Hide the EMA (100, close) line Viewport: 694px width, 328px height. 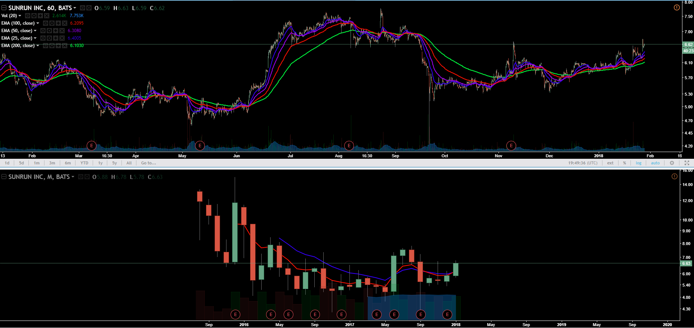click(46, 23)
